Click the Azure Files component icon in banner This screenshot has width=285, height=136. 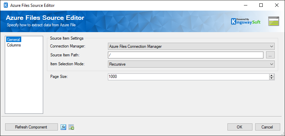[x=274, y=21]
